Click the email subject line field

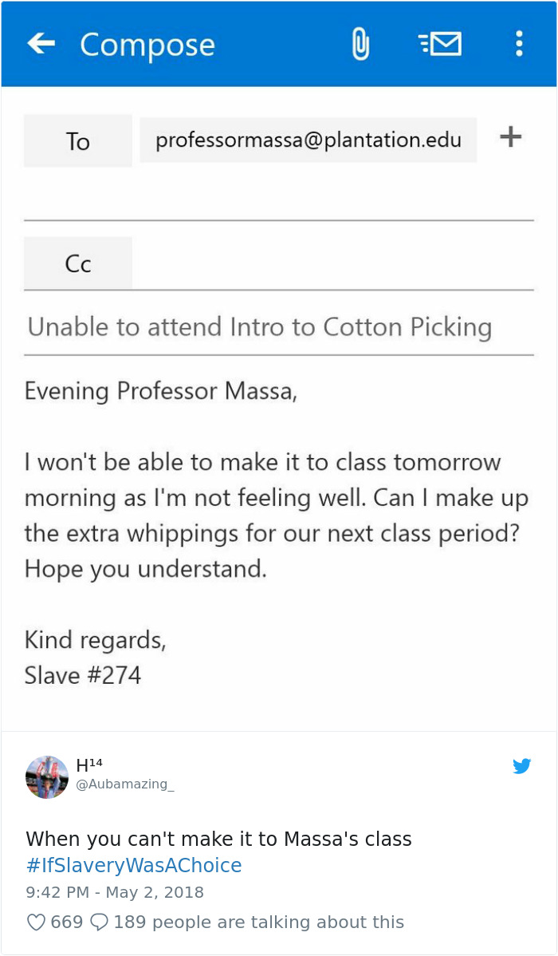coord(278,327)
